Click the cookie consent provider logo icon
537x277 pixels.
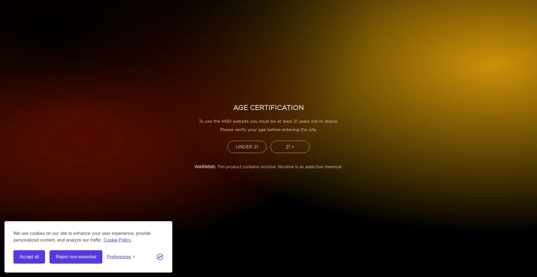(160, 257)
